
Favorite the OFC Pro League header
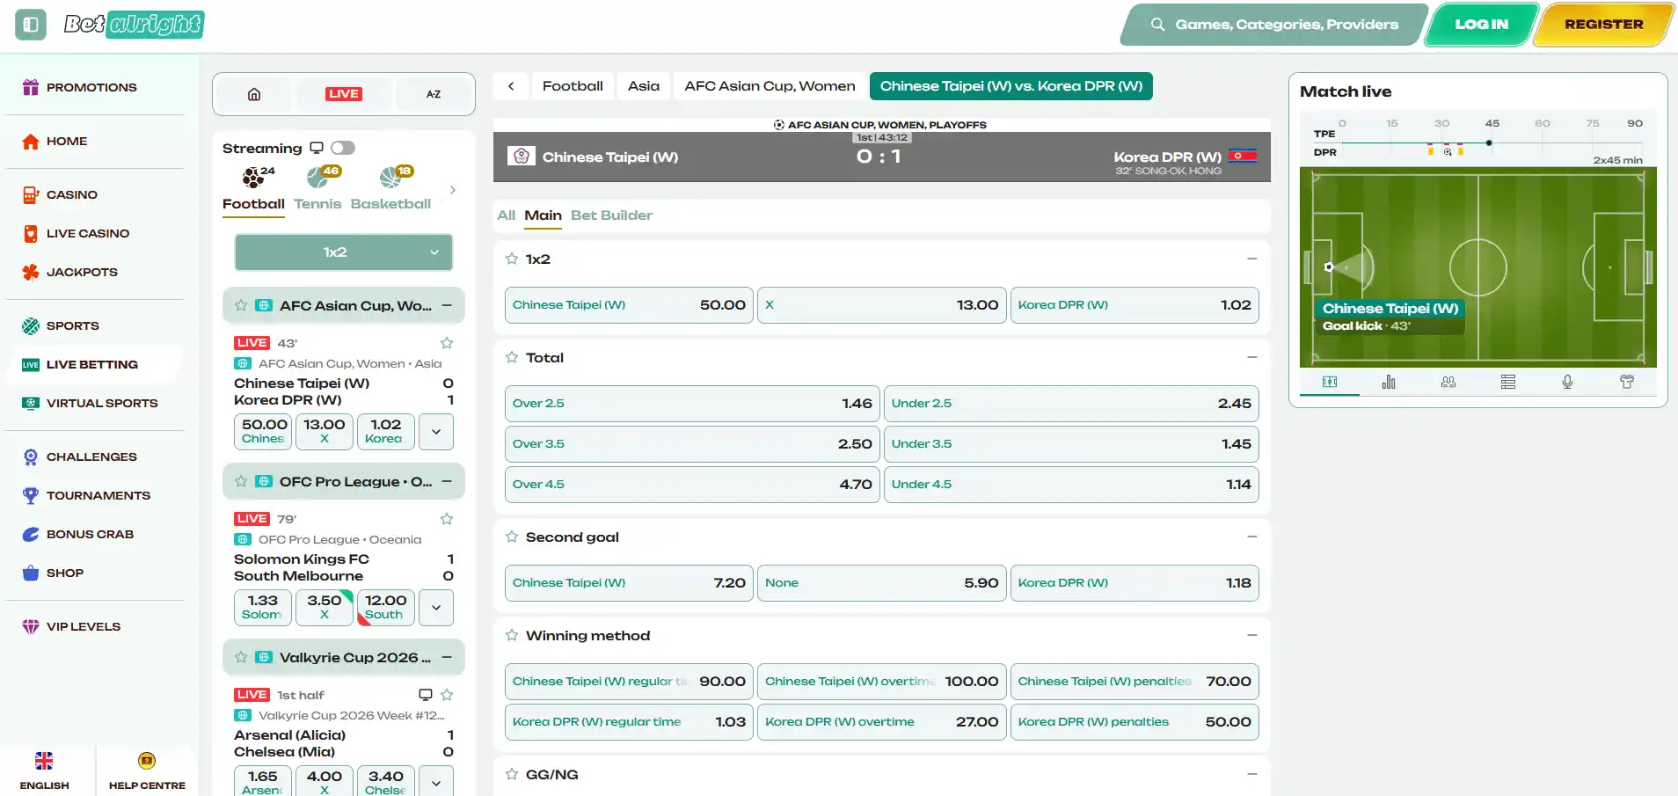pyautogui.click(x=241, y=481)
